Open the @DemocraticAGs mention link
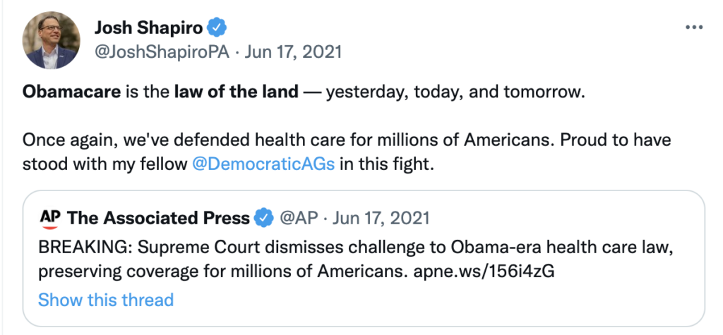This screenshot has height=335, width=723. tap(263, 164)
